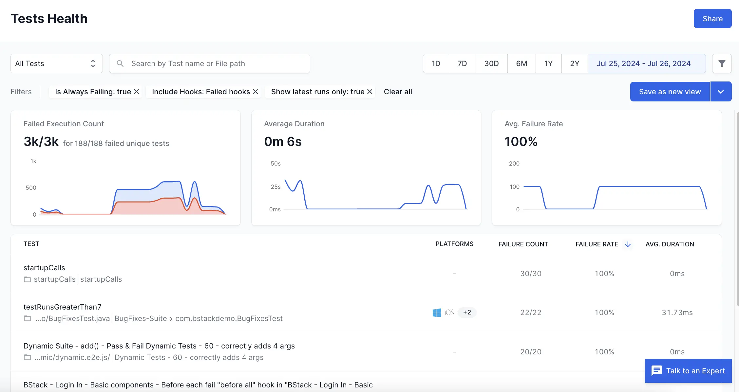Click folder icon under startupCalls test
Screen dimensions: 739x392
(28, 279)
